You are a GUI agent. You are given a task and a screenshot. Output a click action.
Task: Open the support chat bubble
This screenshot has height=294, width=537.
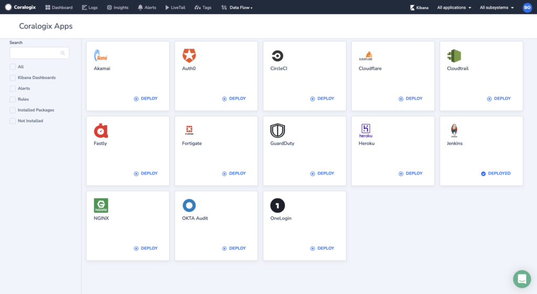(522, 279)
